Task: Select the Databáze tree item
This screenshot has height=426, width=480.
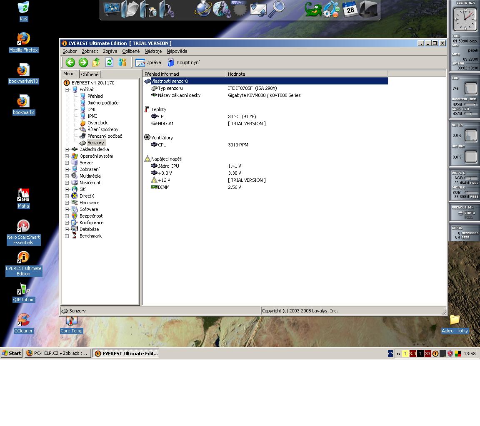Action: point(89,229)
